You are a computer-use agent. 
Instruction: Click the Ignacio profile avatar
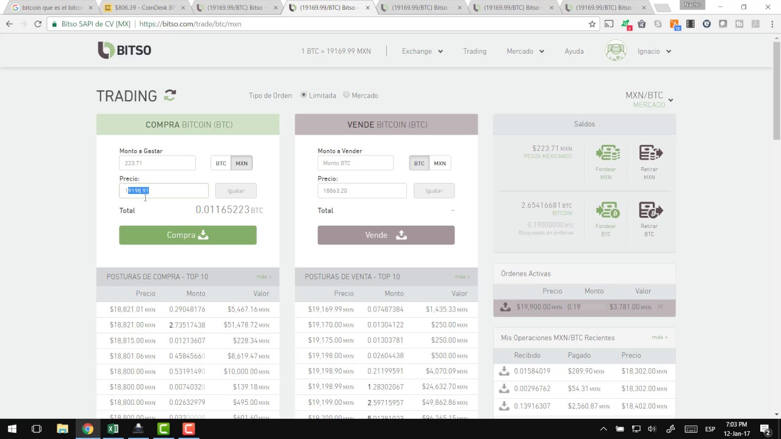tap(616, 51)
